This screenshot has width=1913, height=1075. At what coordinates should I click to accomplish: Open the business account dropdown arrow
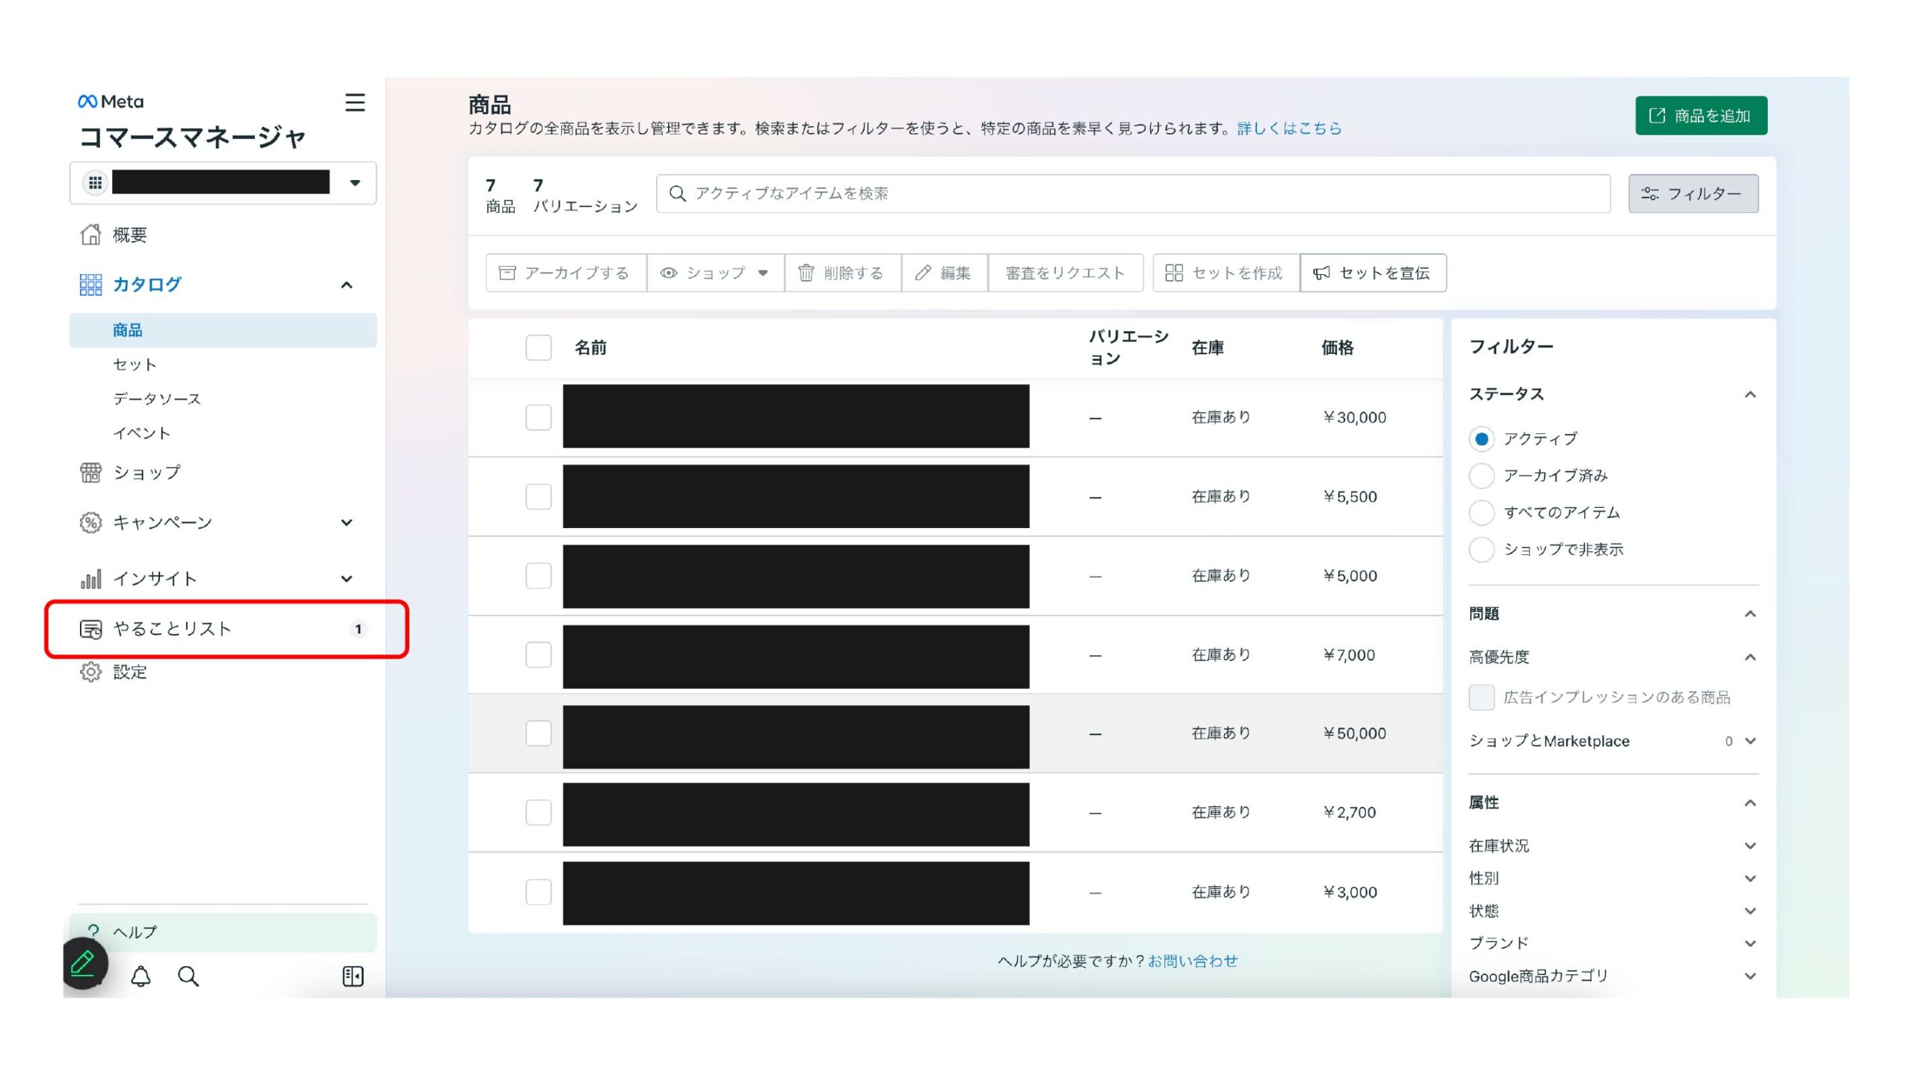point(355,182)
